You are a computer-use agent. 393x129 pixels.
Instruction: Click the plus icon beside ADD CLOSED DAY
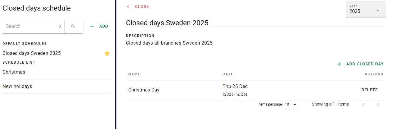click(339, 64)
